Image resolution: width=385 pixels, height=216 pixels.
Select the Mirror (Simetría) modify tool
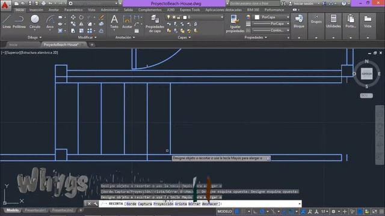[x=81, y=24]
